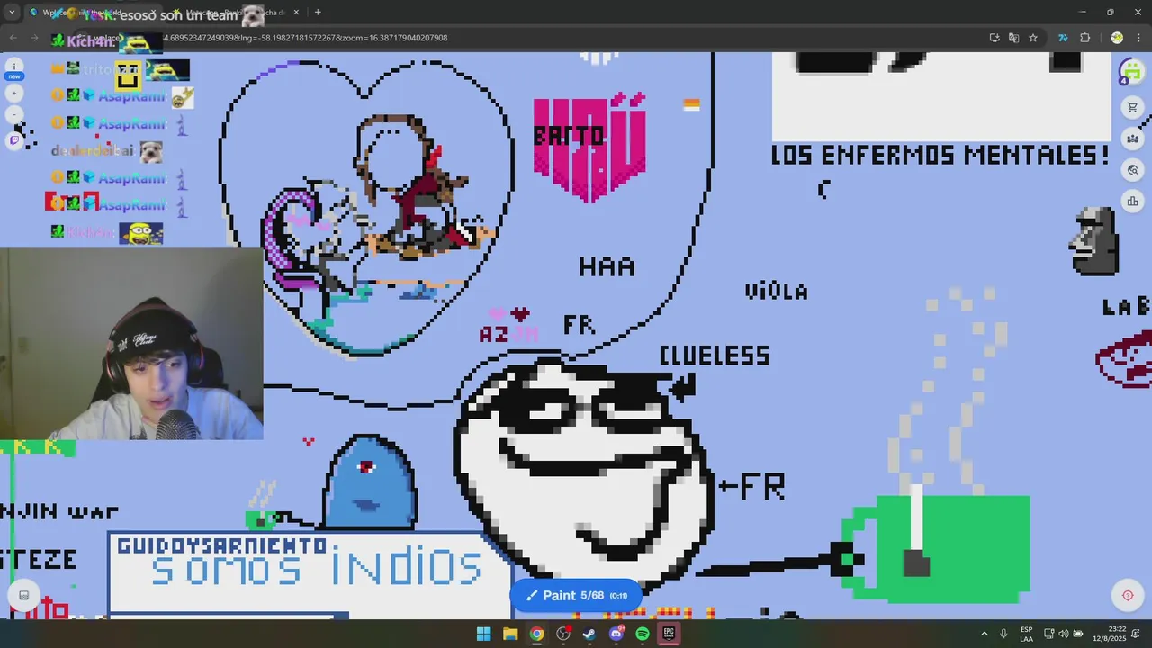Open Discord from the taskbar

[x=616, y=634]
